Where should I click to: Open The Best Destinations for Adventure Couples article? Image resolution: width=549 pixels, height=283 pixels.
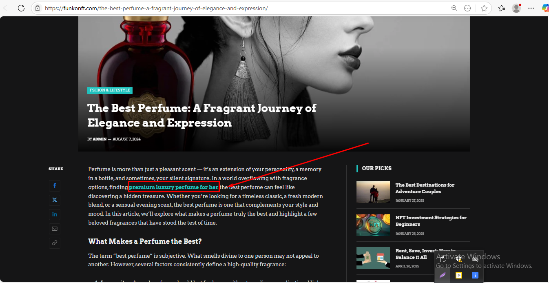tap(425, 188)
